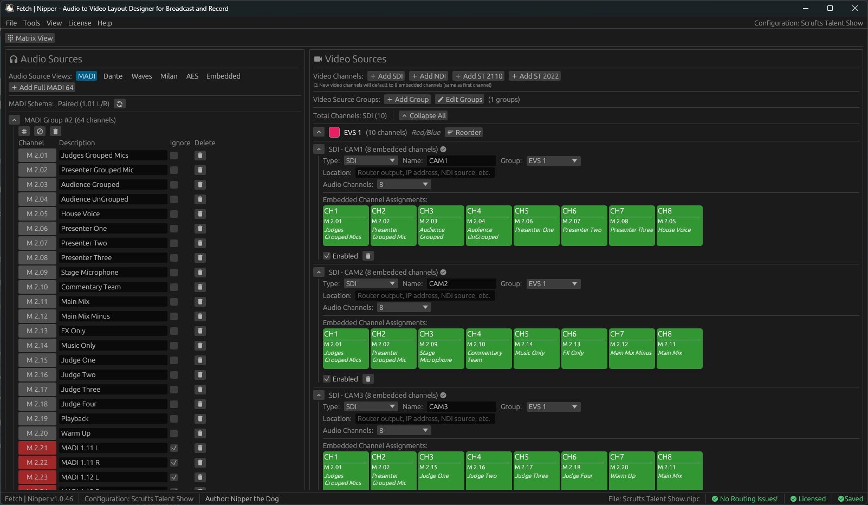Screen dimensions: 868x505
Task: Click the trash icon in the MADI Group #2 toolbar
Action: 55,131
